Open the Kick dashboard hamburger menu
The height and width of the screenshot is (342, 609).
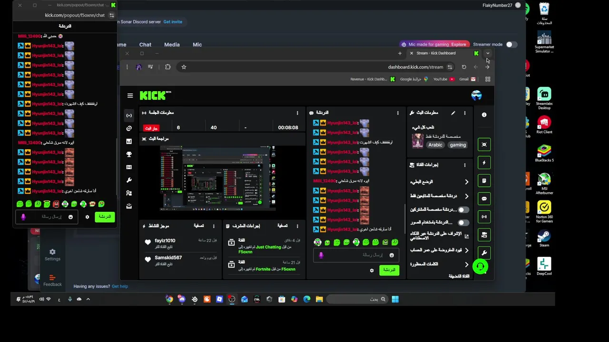[x=130, y=95]
